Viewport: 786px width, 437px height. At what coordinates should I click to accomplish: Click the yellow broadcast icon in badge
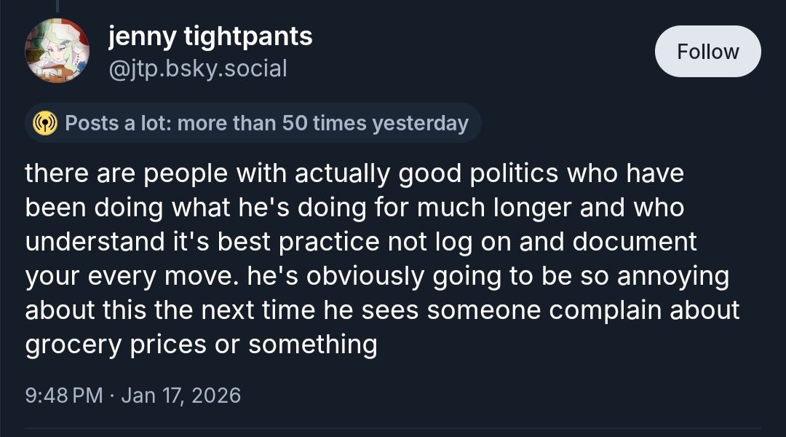[x=46, y=123]
